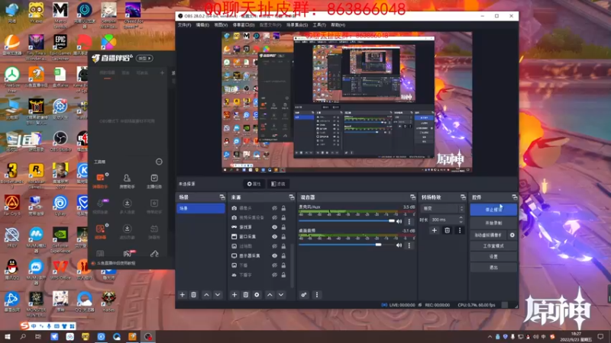Mute the 桌面音频 speaker icon
Image resolution: width=611 pixels, height=343 pixels.
(399, 245)
